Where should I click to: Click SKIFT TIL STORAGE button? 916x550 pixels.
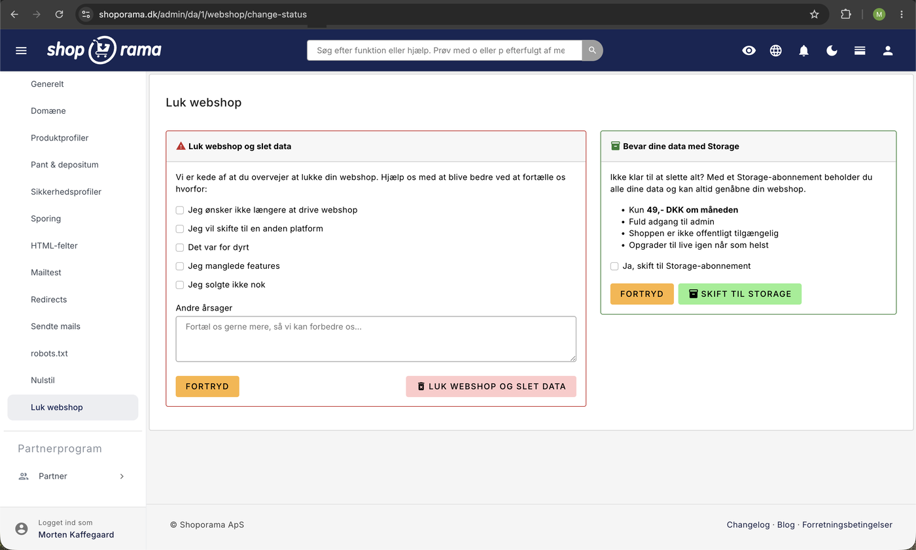coord(740,294)
